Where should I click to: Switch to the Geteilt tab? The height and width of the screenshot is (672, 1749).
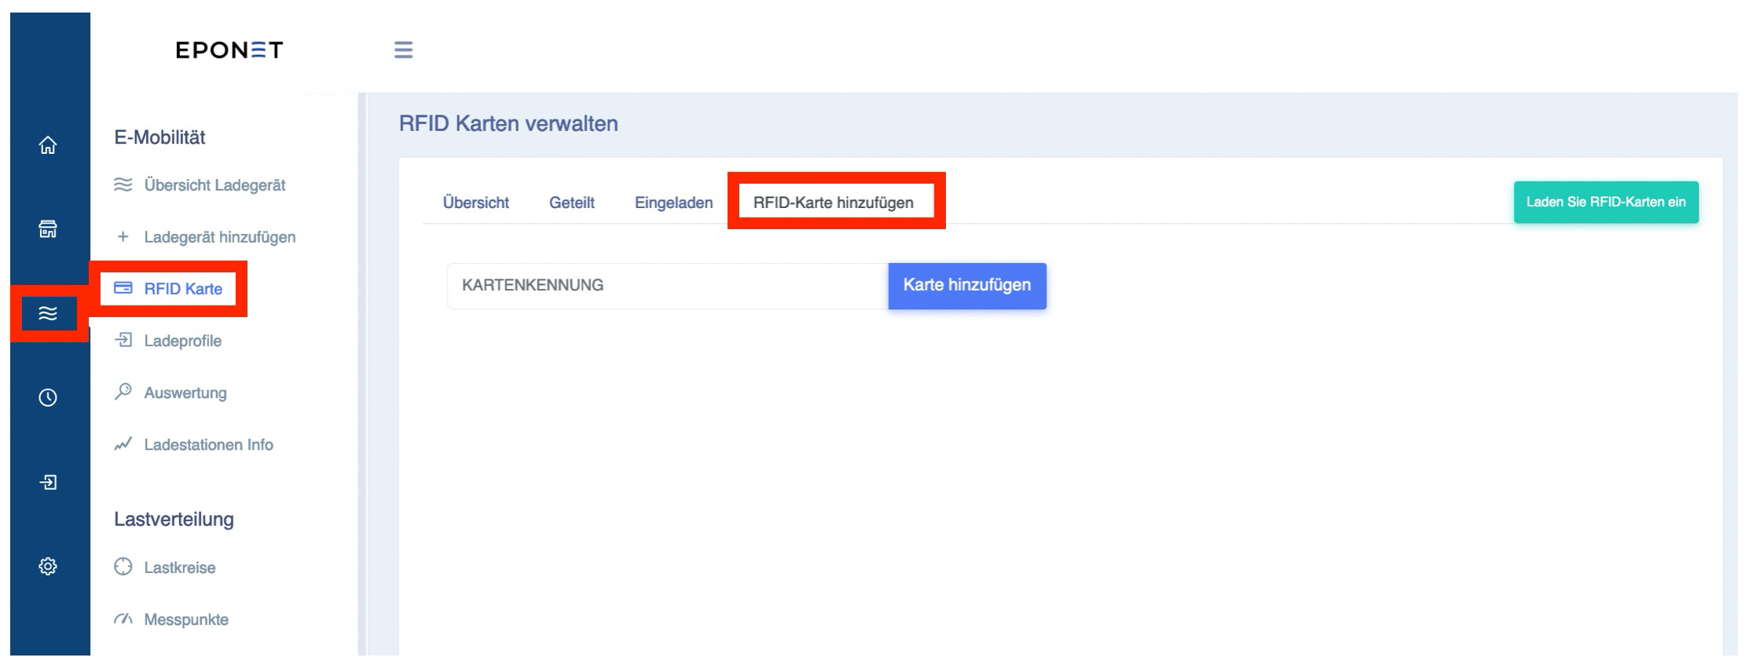coord(572,203)
